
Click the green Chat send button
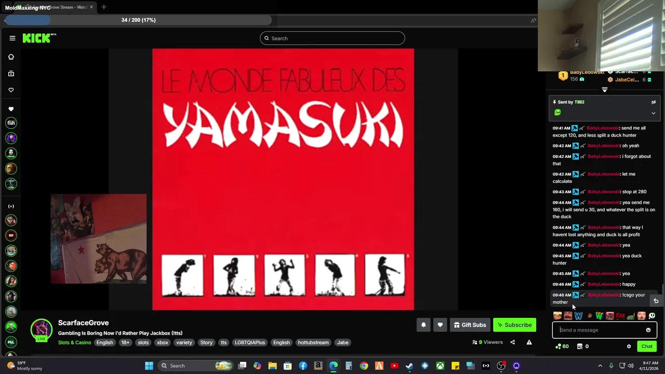[647, 346]
